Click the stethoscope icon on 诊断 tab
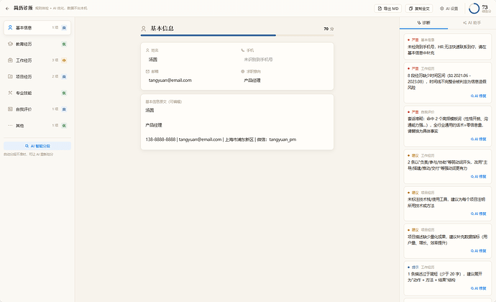 419,23
